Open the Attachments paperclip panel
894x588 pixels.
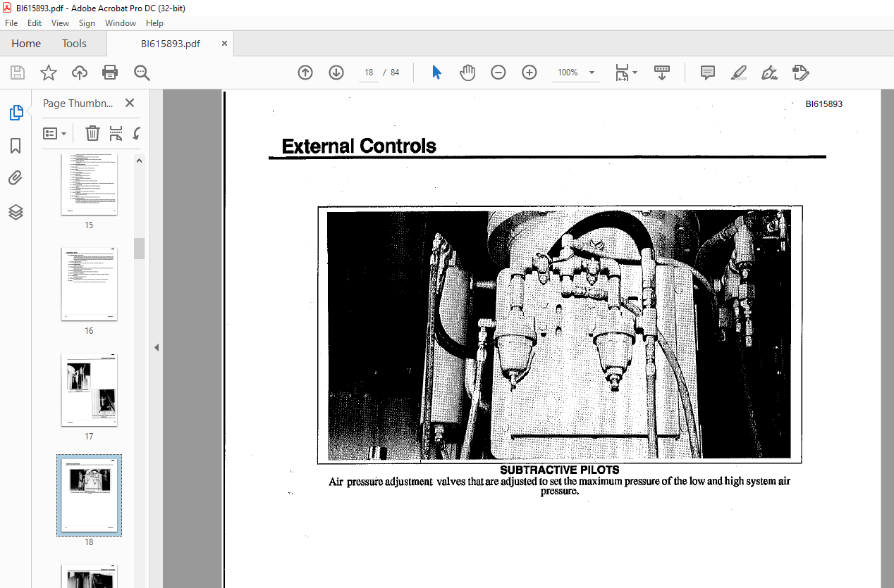(x=16, y=178)
